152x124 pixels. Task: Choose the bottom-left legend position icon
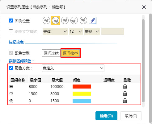point(65,20)
